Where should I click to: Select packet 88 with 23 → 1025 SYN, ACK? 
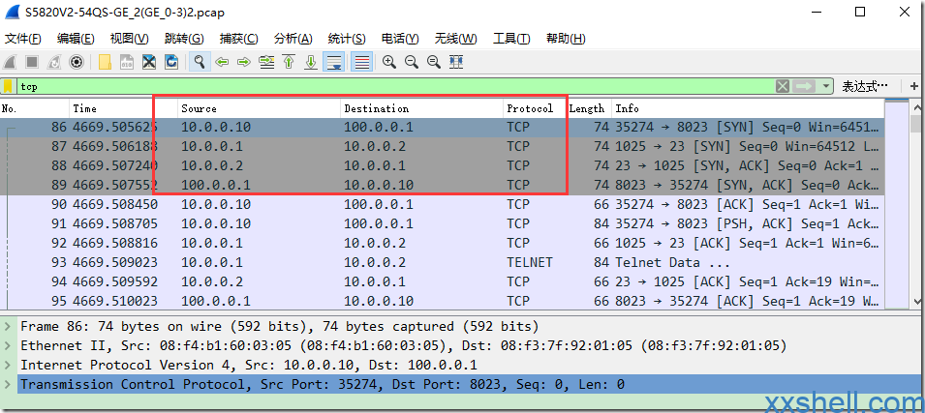(x=443, y=165)
